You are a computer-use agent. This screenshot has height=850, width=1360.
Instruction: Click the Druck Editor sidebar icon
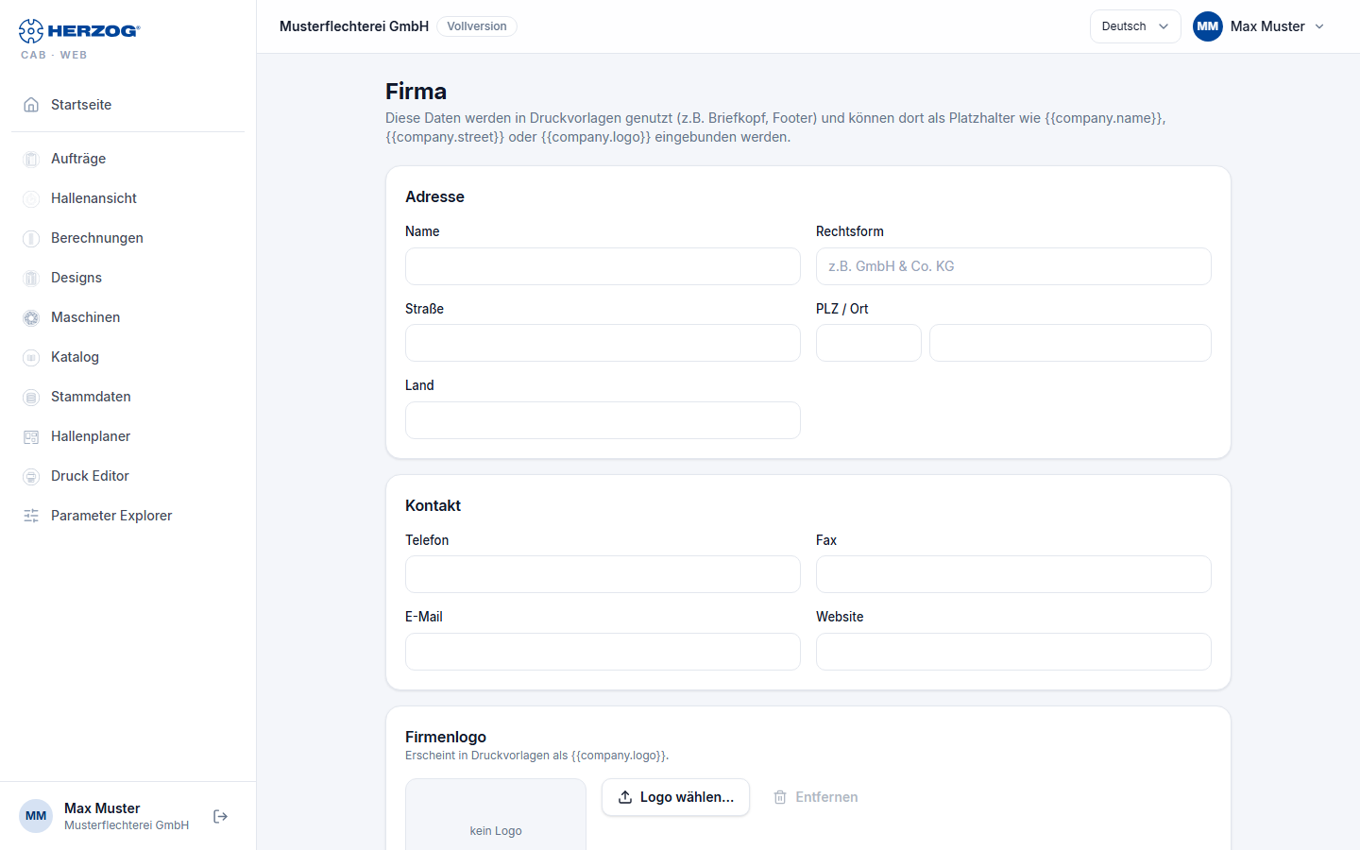click(x=31, y=476)
